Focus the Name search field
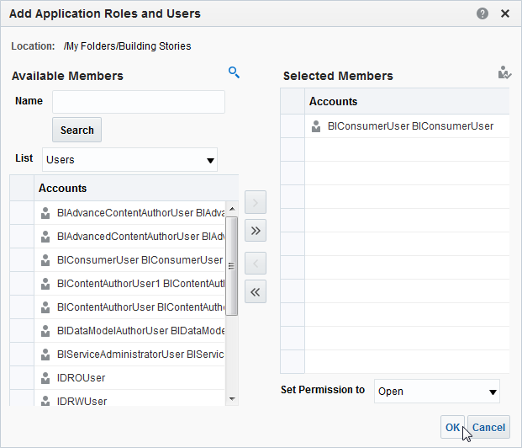Screen dimensions: 522x448 [x=139, y=102]
